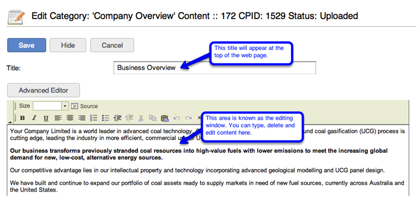
Task: Toggle underline formatting
Action: [46, 118]
